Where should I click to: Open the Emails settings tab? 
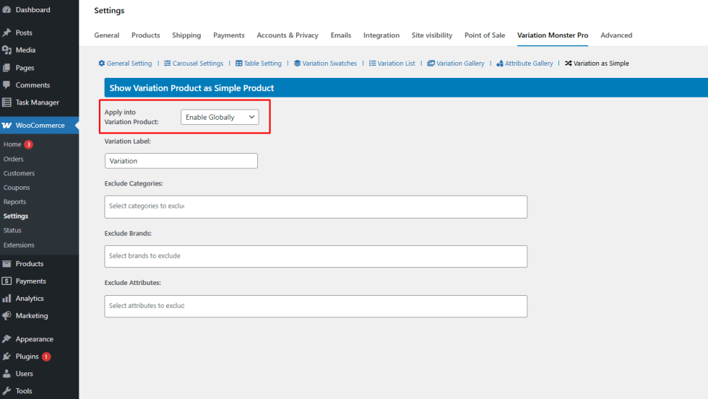click(x=341, y=35)
